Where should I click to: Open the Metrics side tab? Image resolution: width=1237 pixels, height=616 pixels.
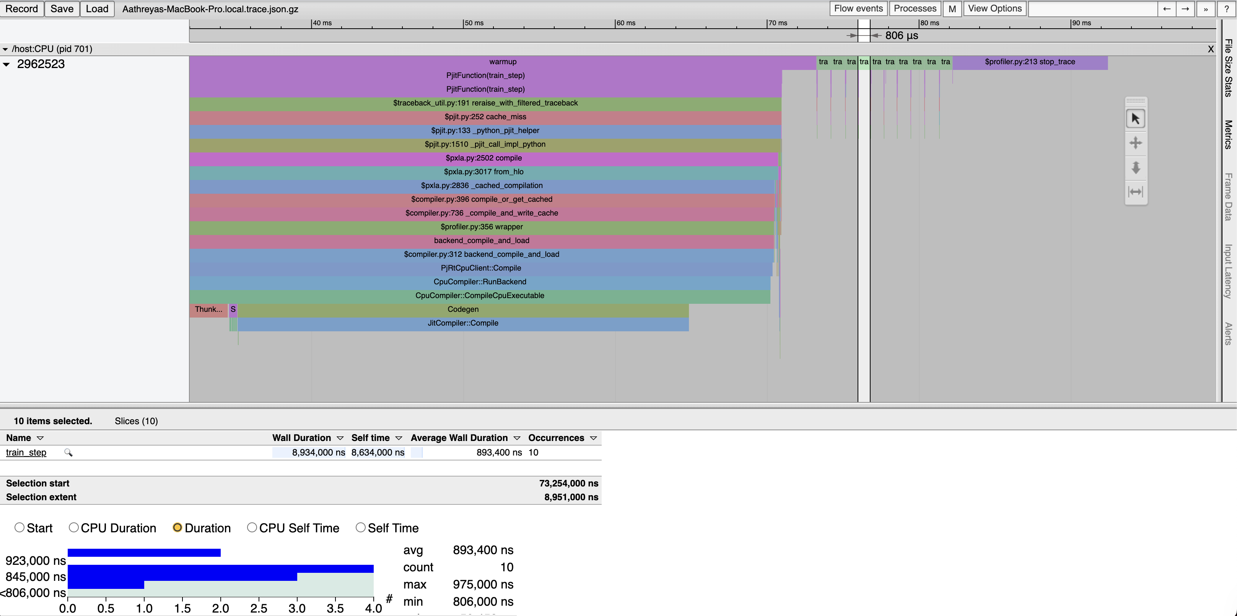coord(1228,135)
